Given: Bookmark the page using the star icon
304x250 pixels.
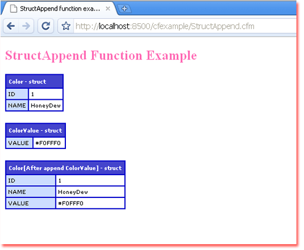Looking at the screenshot, I should [x=66, y=26].
